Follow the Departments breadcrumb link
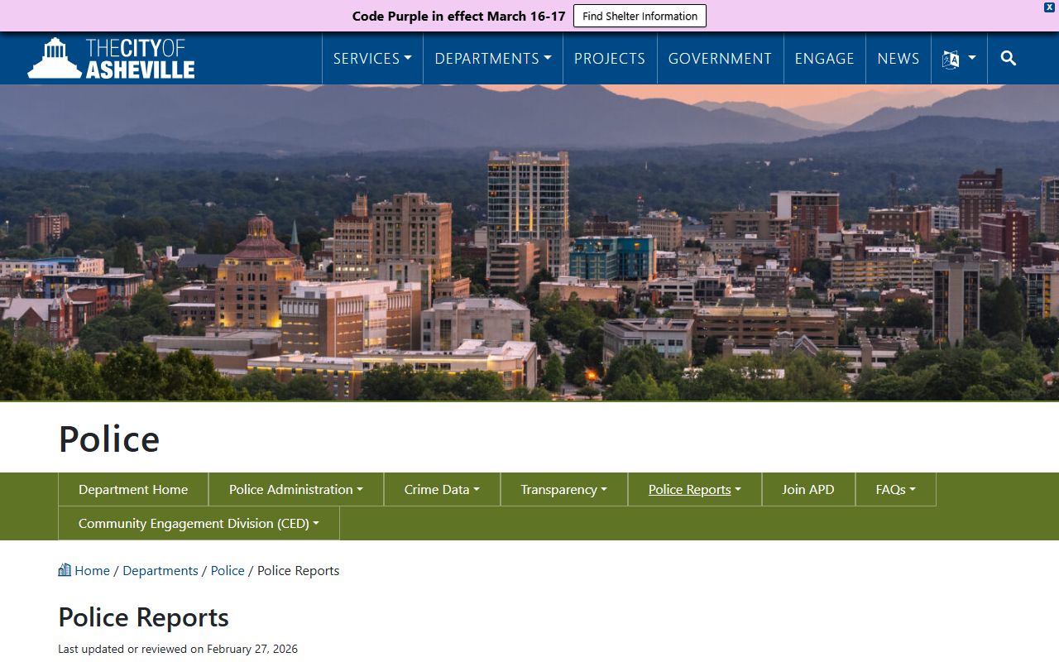Screen dimensions: 1059x662 [161, 570]
